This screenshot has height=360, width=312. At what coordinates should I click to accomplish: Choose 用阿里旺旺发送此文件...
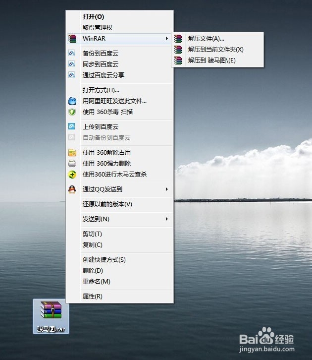[x=119, y=101]
